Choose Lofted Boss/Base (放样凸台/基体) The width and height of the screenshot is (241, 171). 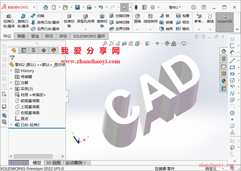(x=45, y=22)
